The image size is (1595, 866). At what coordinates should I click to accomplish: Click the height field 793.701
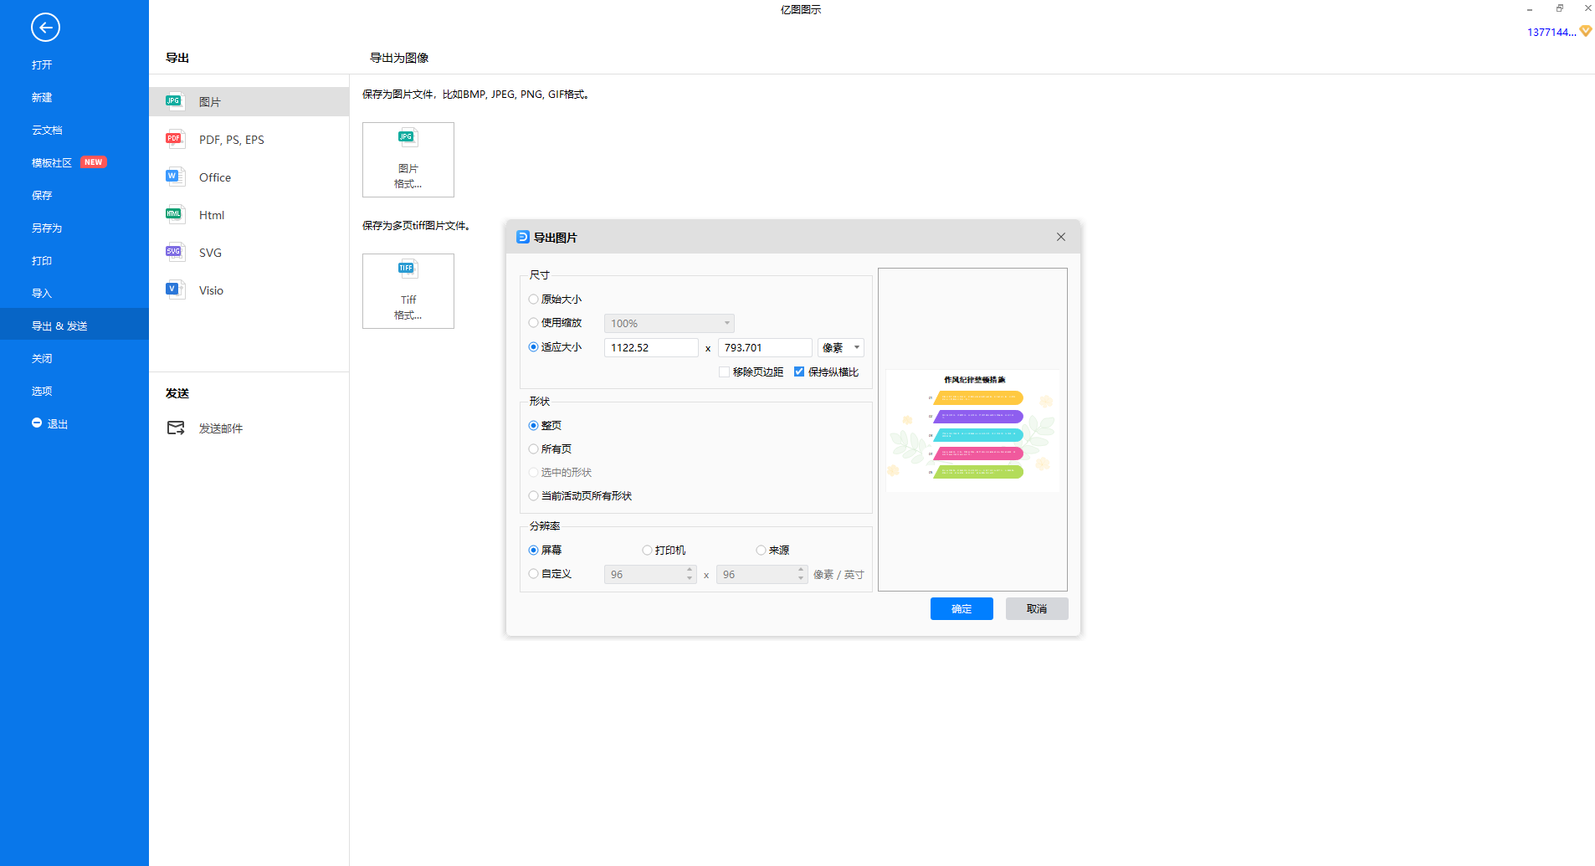765,347
